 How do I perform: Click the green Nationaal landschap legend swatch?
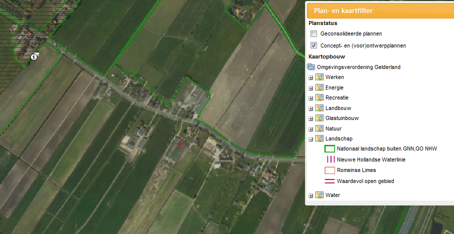pos(329,148)
